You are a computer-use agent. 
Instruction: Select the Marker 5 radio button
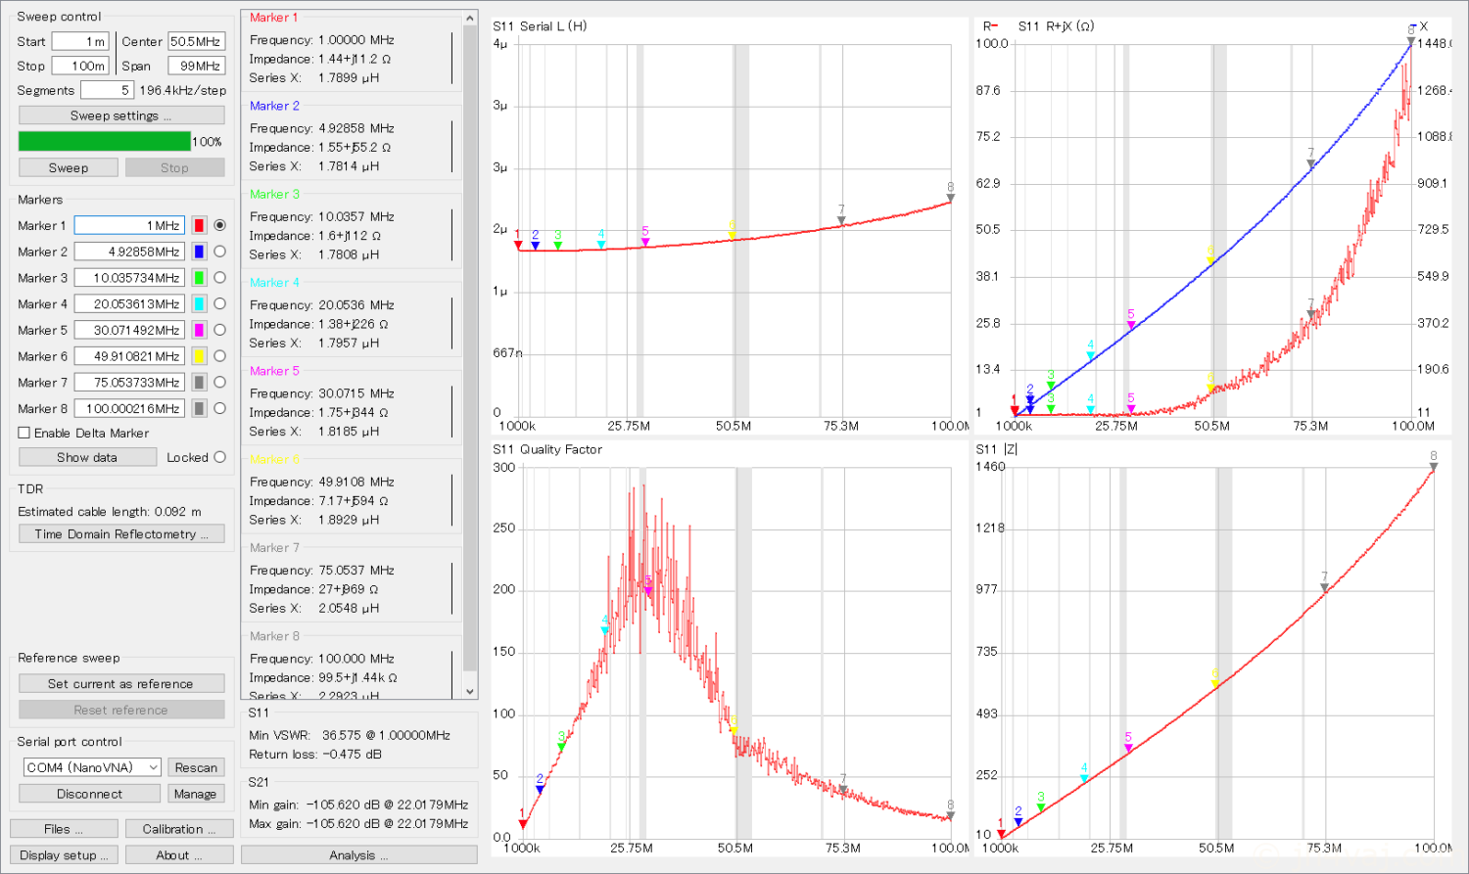pos(219,330)
